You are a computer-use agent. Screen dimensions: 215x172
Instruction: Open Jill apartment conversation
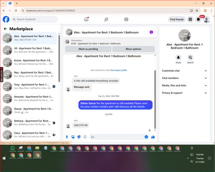point(29,50)
